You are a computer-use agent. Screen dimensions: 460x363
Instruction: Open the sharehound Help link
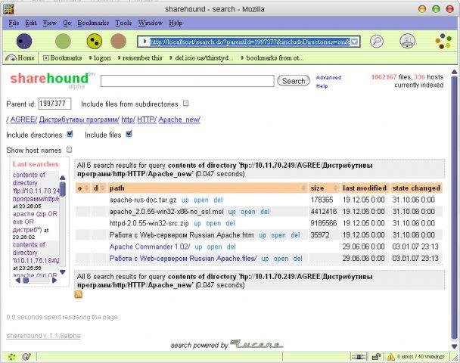(322, 86)
